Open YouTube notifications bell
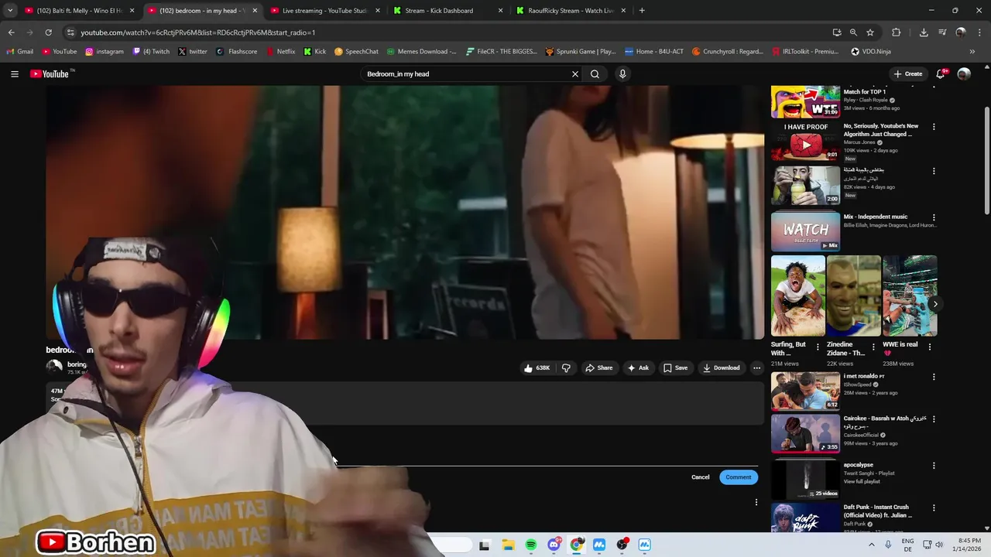This screenshot has width=991, height=557. tap(941, 74)
